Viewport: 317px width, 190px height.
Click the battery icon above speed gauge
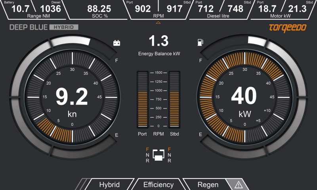click(117, 43)
